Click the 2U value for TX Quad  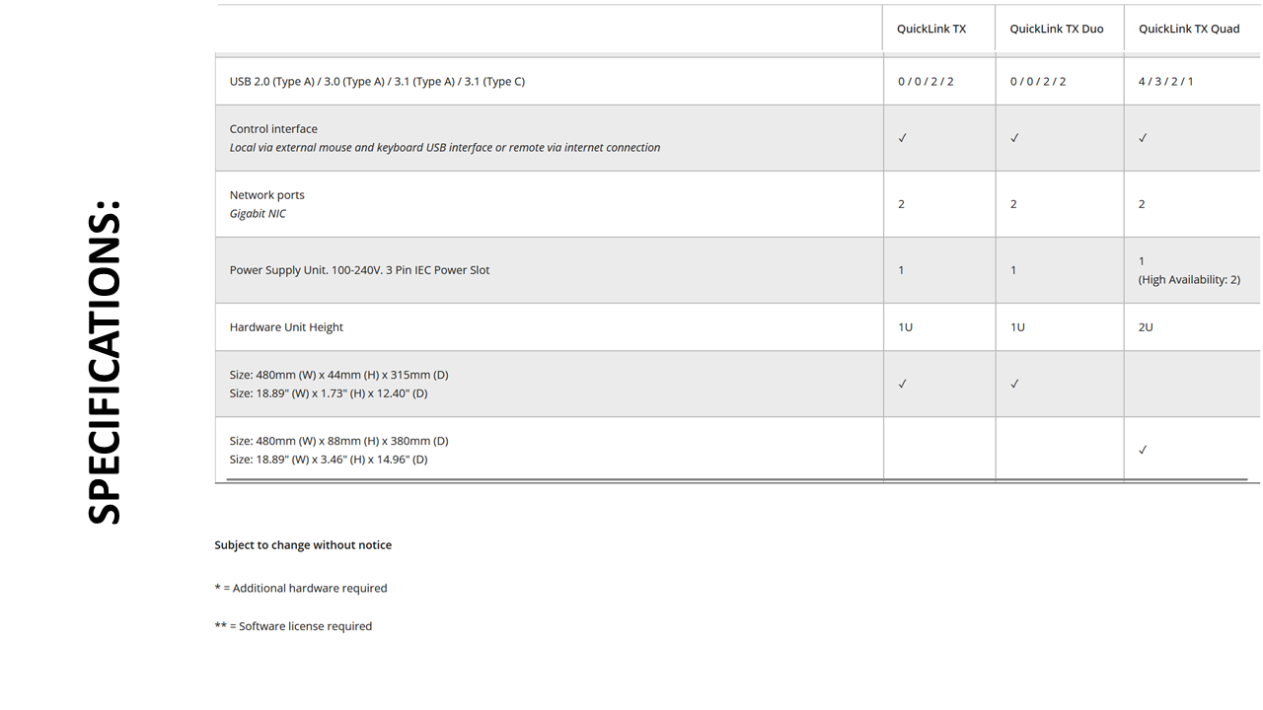(1145, 327)
